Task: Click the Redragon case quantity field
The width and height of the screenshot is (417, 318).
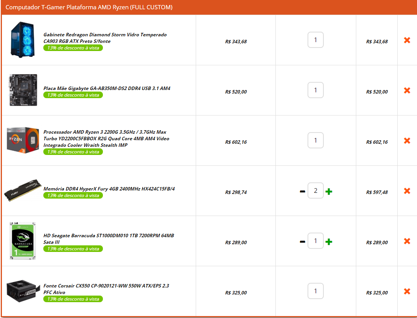Action: point(316,40)
